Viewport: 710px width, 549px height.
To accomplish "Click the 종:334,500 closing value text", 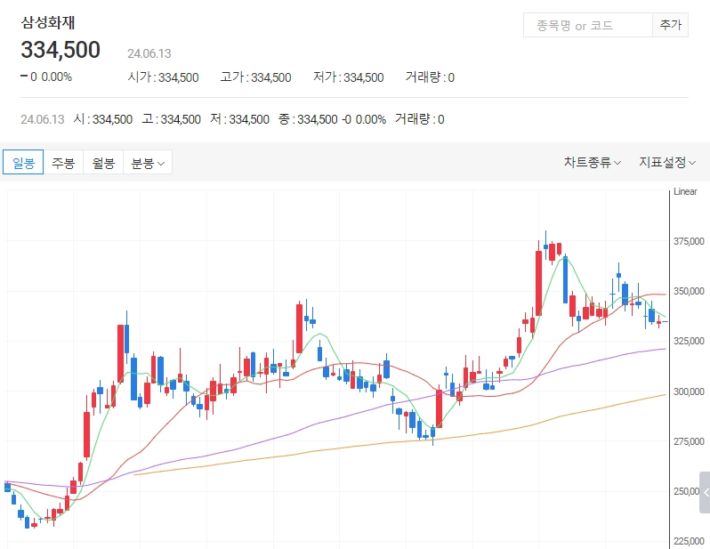I will pos(308,119).
